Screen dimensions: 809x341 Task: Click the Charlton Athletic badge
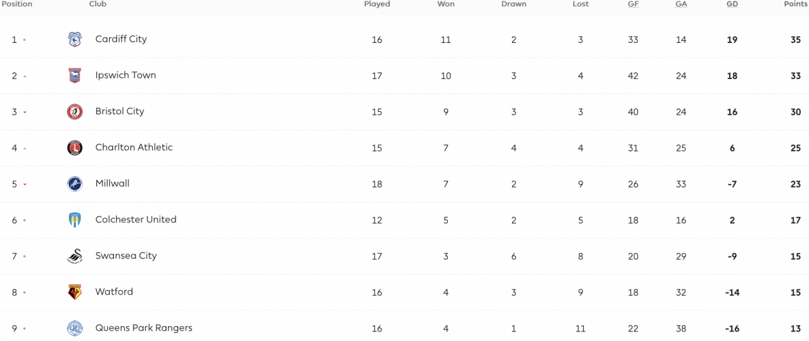75,148
